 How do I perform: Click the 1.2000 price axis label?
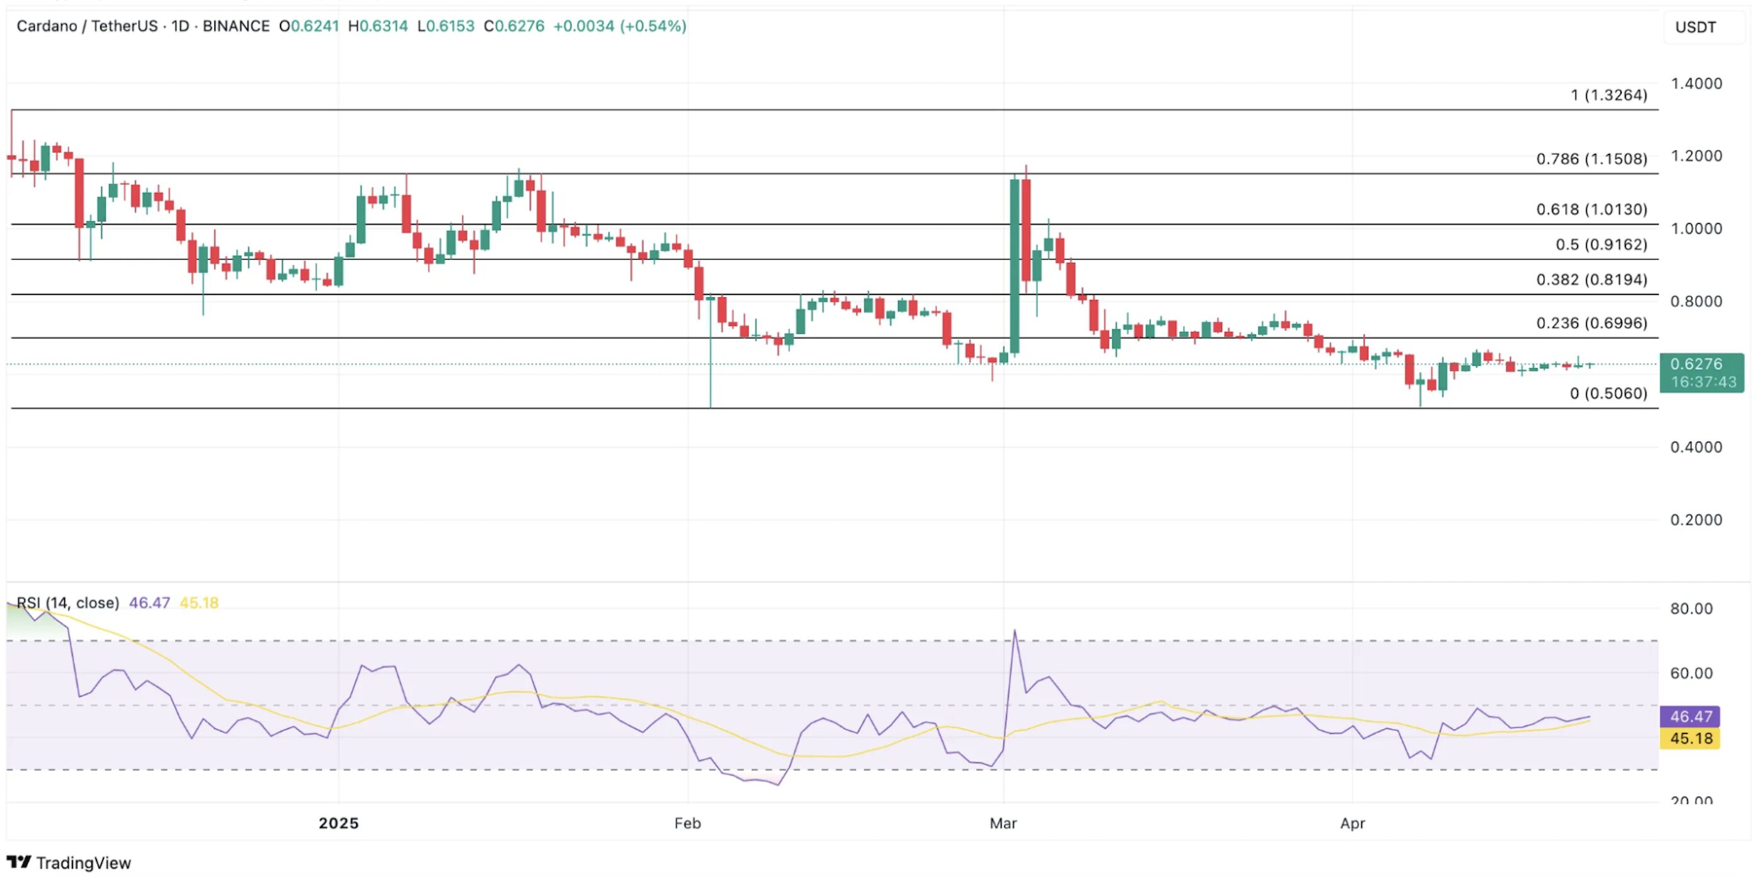(x=1696, y=156)
